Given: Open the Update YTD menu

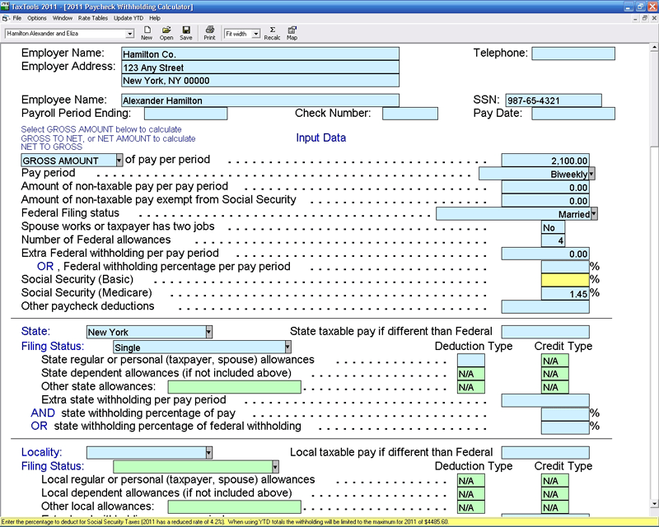Looking at the screenshot, I should click(129, 16).
